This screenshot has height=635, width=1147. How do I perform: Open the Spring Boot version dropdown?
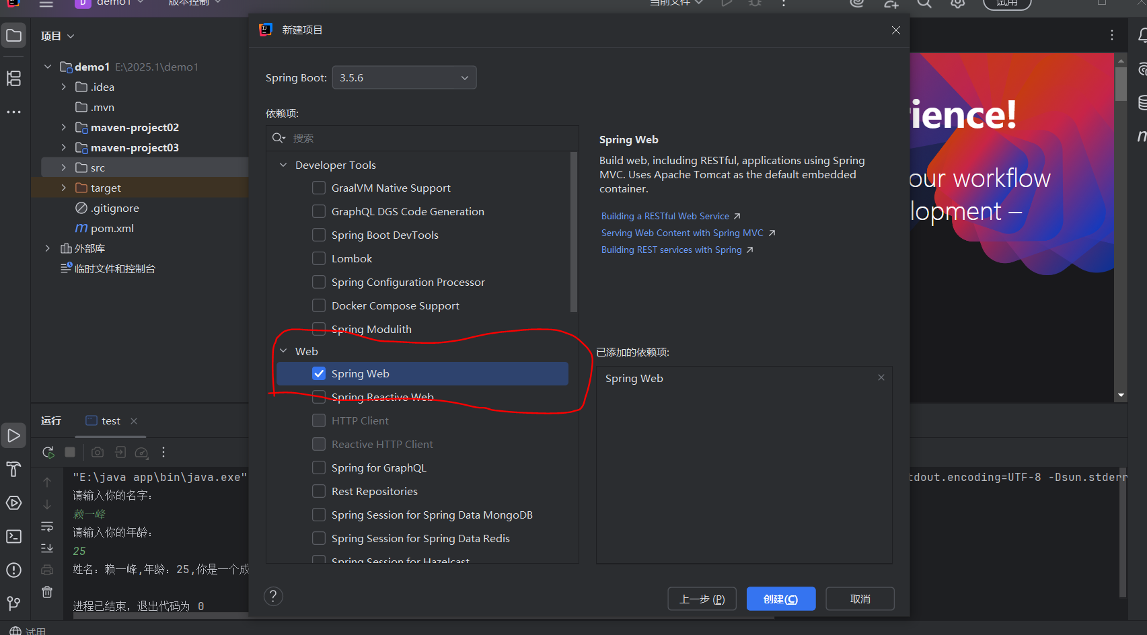click(404, 77)
